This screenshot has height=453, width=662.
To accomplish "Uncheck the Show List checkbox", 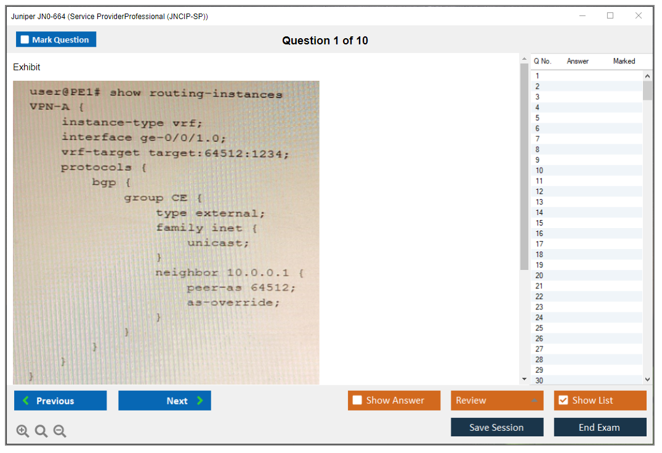I will click(x=563, y=401).
